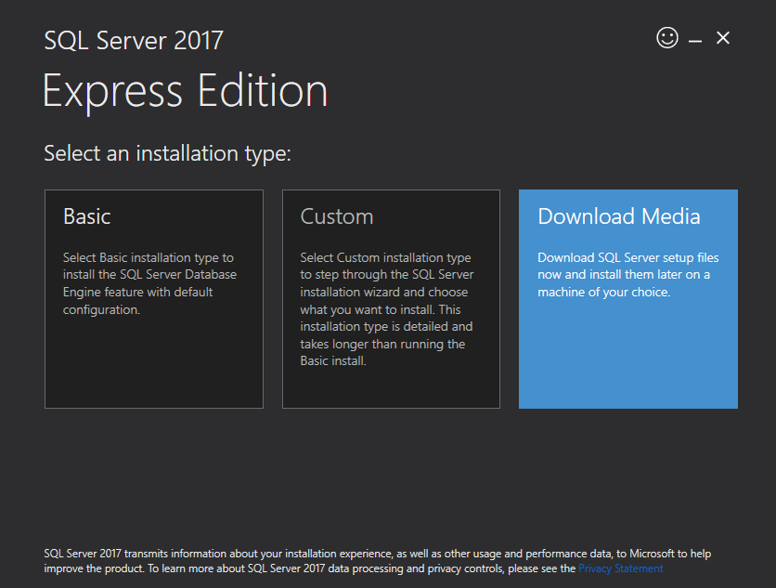
Task: Click the Download Media setup files description
Action: pos(627,275)
